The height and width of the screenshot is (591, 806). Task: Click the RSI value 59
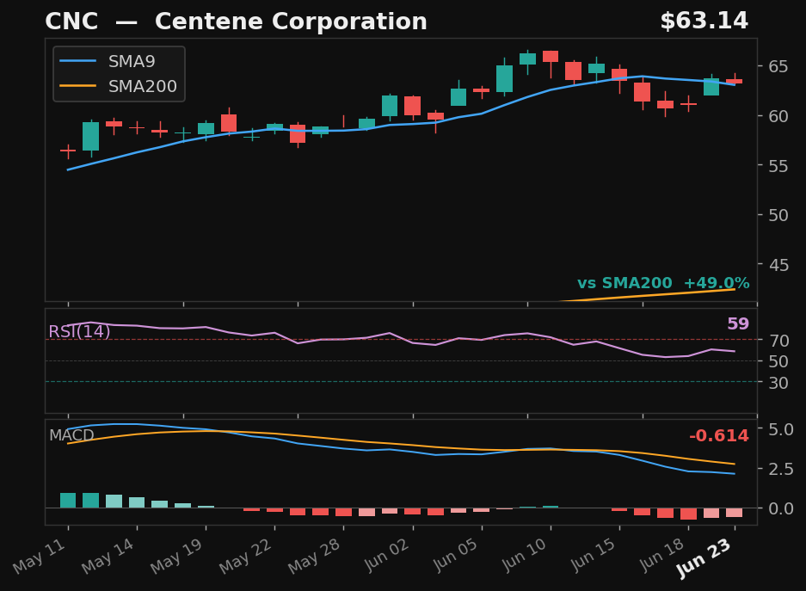tap(738, 323)
